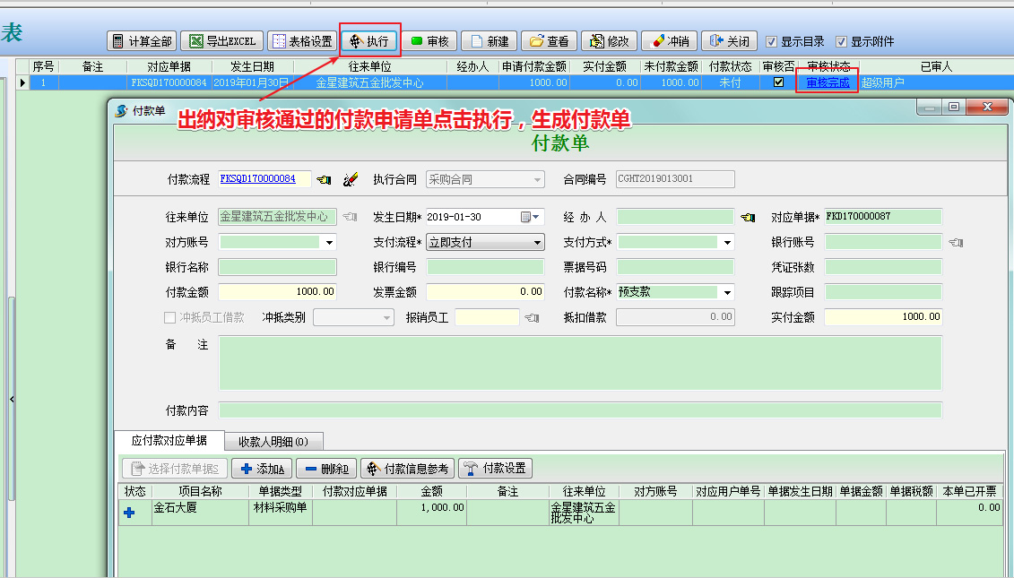Click the 计算全部 calculator button
1014x578 pixels.
143,41
